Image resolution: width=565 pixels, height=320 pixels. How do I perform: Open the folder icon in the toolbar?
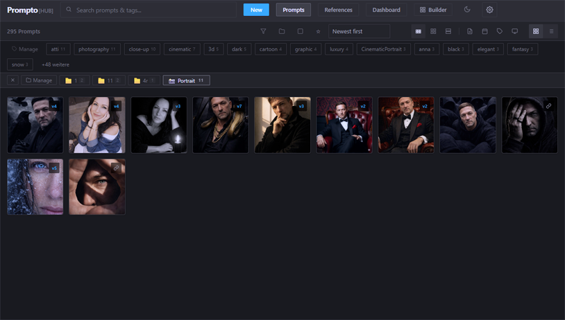pos(282,31)
